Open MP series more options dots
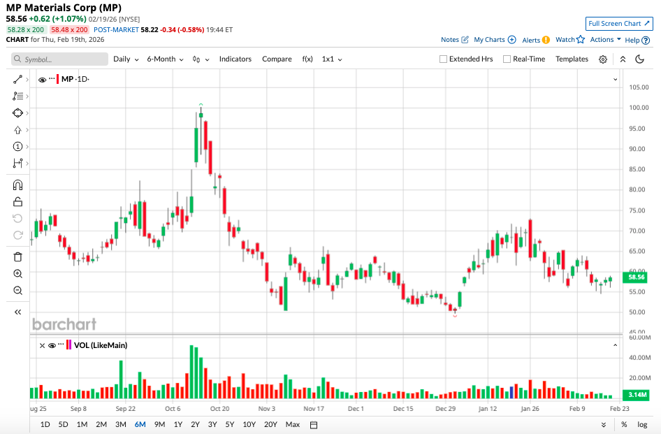 click(x=52, y=78)
